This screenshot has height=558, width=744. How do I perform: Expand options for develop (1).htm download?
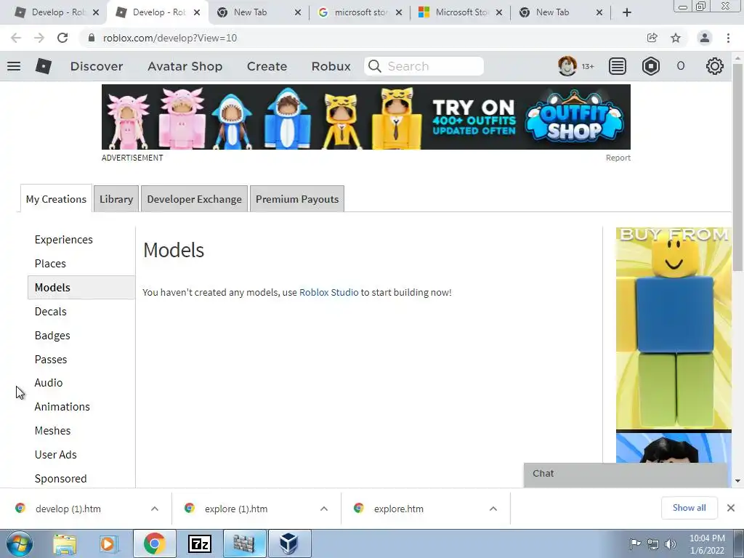coord(155,509)
